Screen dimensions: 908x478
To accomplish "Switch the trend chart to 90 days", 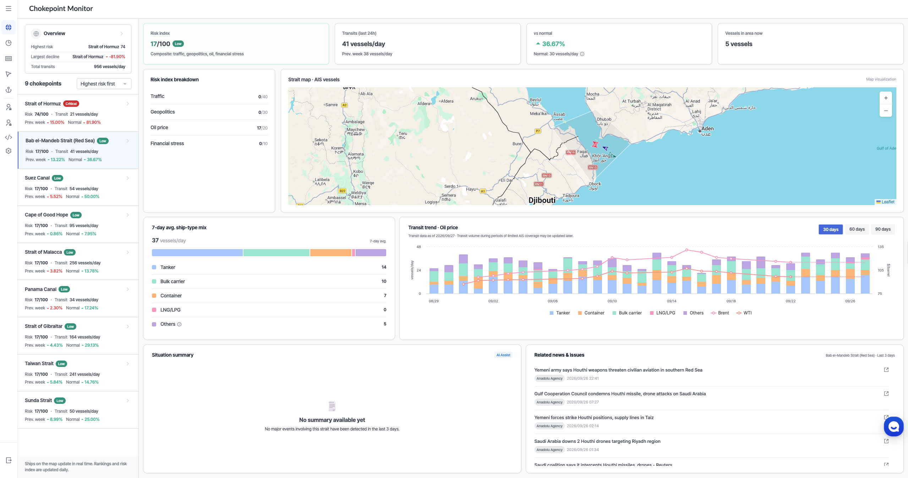I will (x=882, y=229).
